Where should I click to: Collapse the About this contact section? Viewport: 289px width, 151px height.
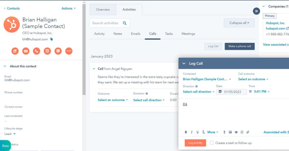5,66
